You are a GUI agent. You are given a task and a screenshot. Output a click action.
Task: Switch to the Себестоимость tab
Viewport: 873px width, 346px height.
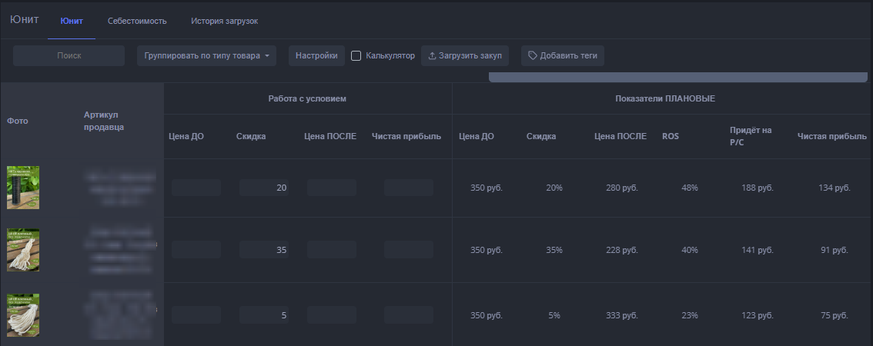coord(137,21)
